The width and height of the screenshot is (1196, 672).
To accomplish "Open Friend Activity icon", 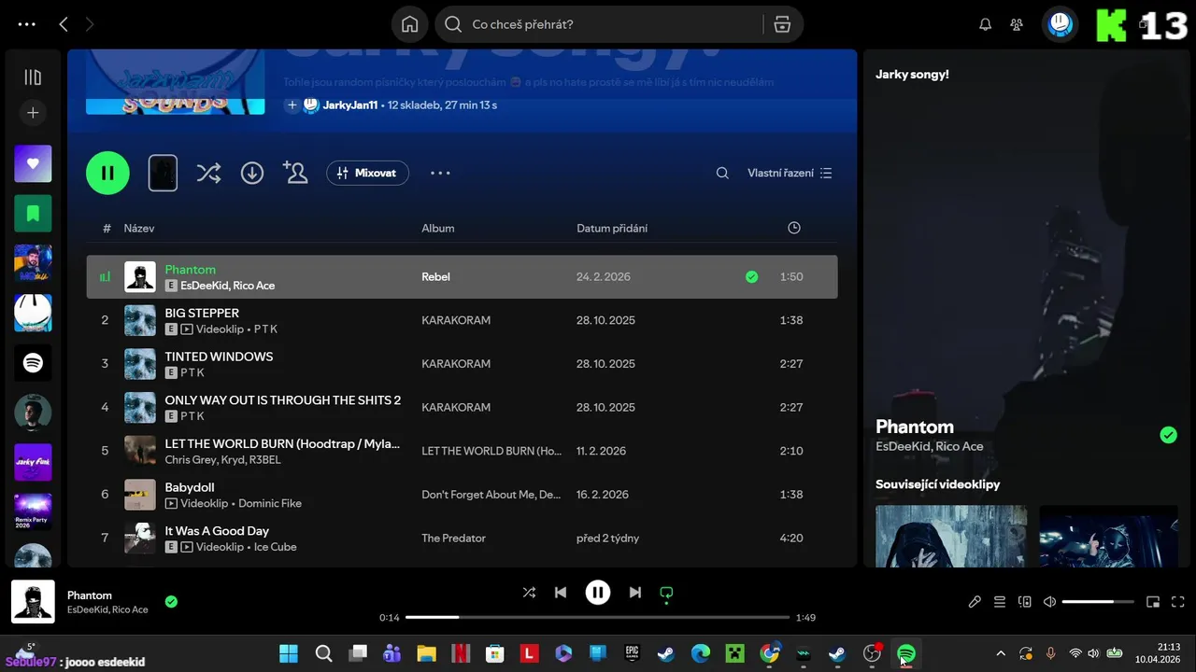I will point(1017,25).
